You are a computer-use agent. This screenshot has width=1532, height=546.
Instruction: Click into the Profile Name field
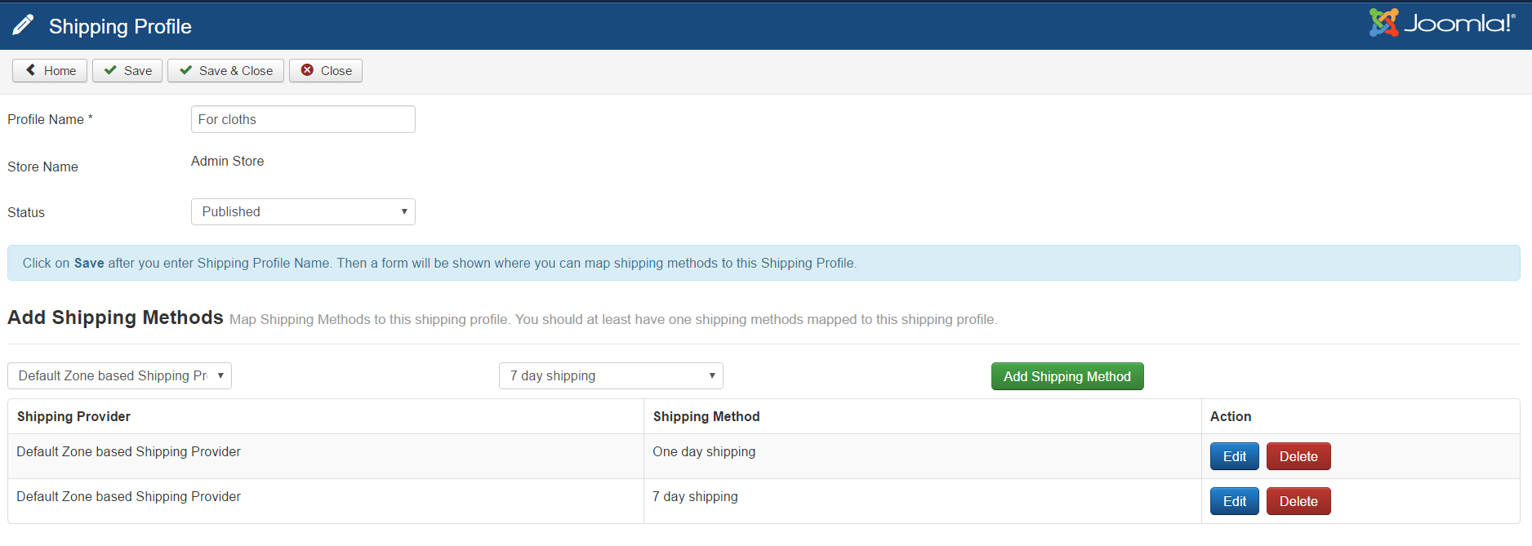[x=303, y=119]
